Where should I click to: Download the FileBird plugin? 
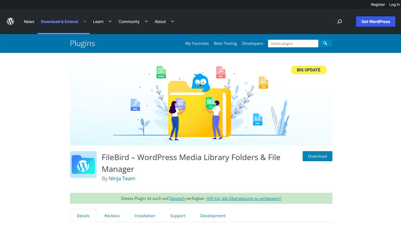[x=317, y=156]
